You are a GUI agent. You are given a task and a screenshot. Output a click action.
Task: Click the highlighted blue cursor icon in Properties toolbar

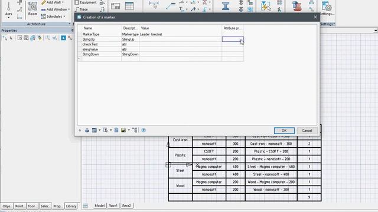pyautogui.click(x=63, y=38)
